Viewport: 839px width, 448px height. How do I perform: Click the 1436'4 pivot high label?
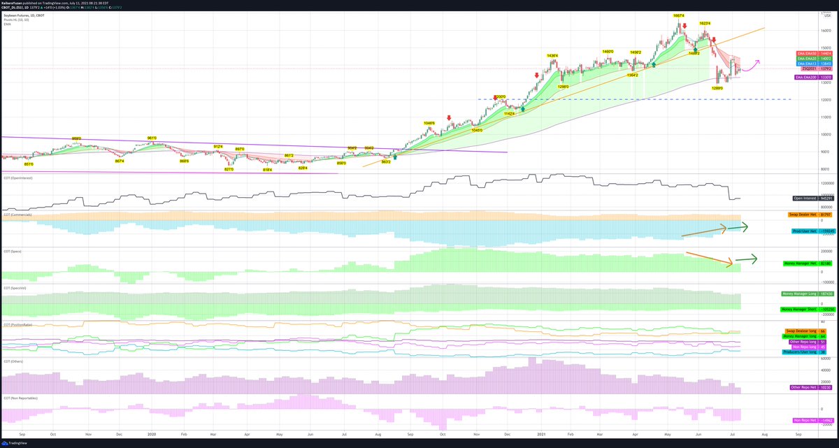click(552, 55)
